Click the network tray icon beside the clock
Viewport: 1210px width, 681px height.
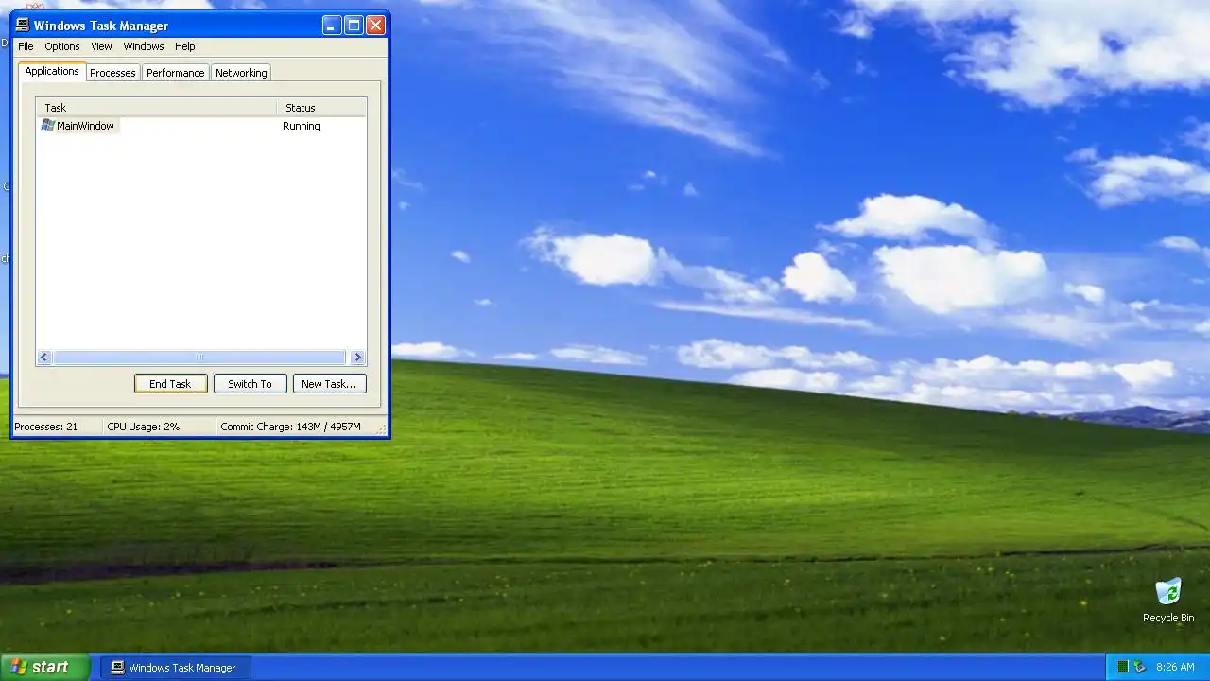1140,667
